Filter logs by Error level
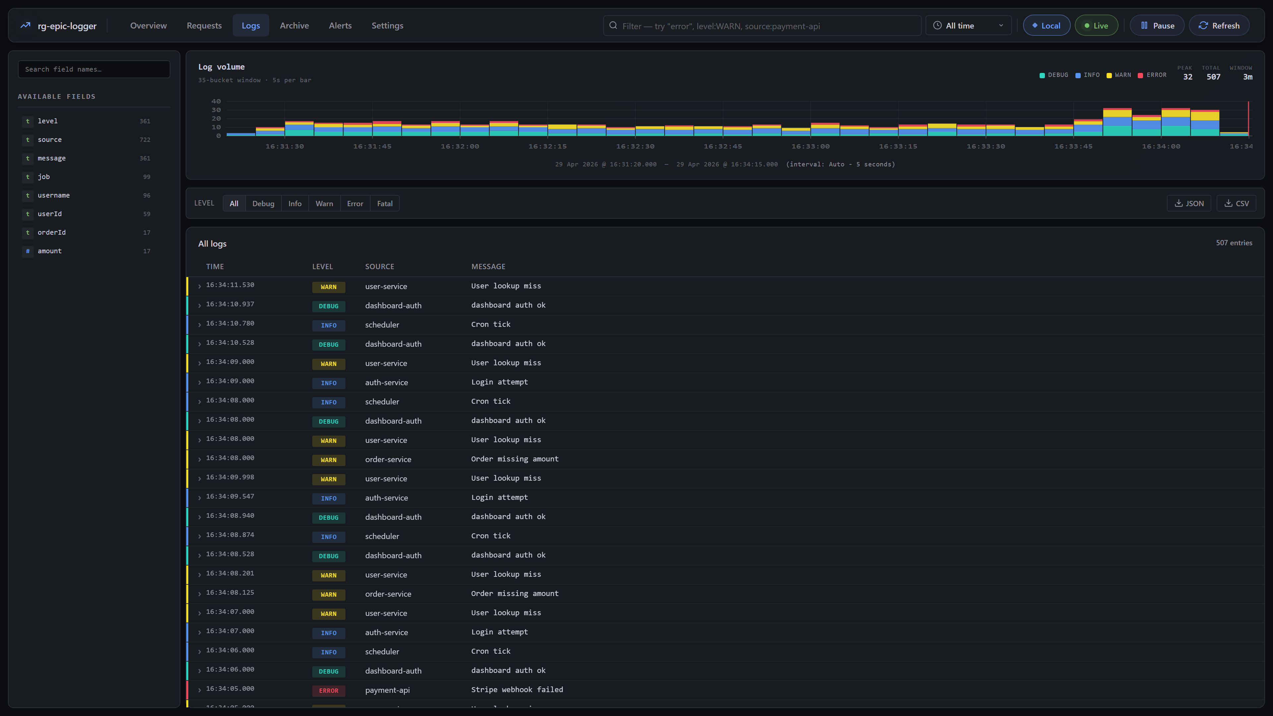This screenshot has width=1273, height=716. pyautogui.click(x=355, y=203)
